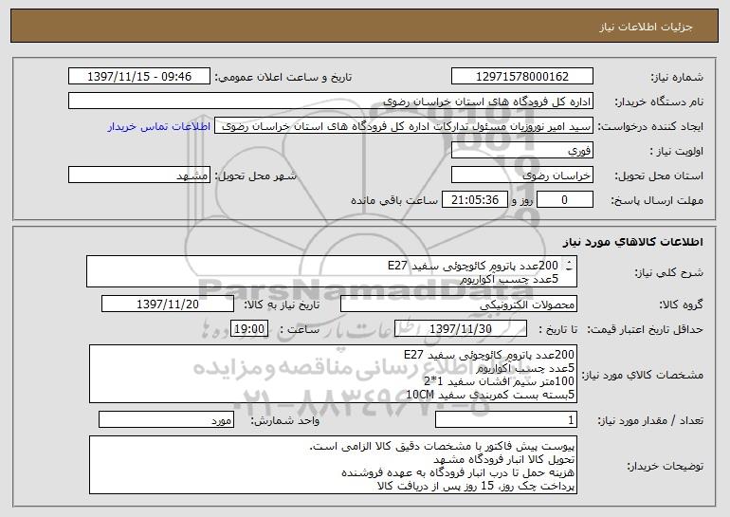Click the label استان محل تحویل
Screen dimensions: 730x517
(659, 176)
